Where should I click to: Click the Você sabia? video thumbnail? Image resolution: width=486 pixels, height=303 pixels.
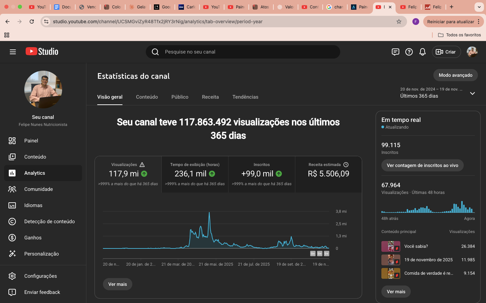pos(390,246)
